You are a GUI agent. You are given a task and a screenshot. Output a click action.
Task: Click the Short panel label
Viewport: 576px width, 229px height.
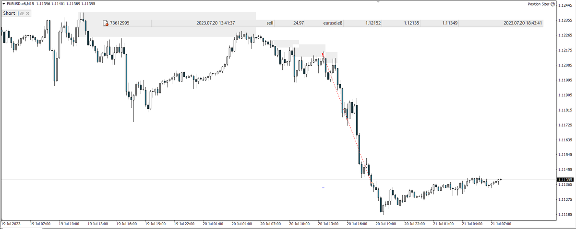9,13
